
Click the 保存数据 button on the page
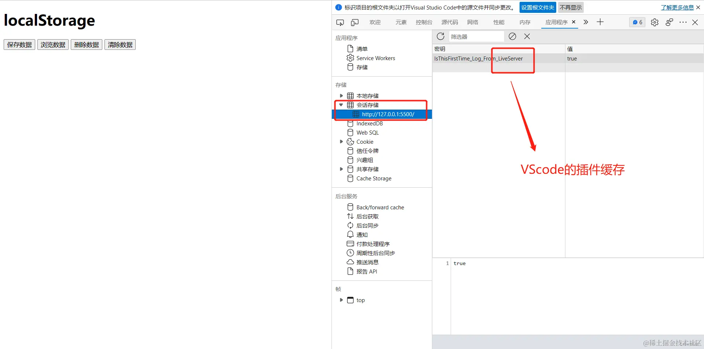click(x=19, y=45)
